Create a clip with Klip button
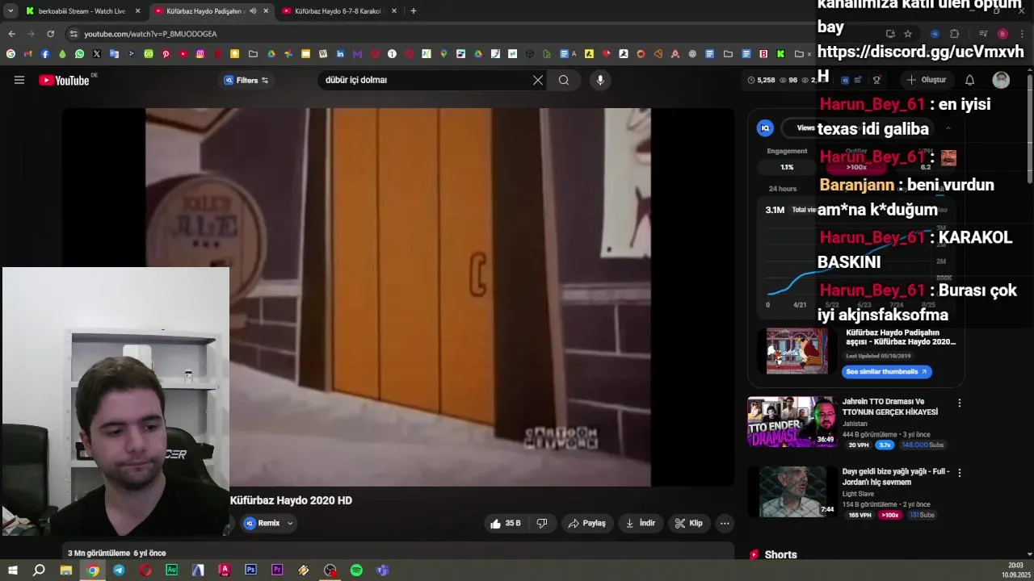 (x=689, y=523)
